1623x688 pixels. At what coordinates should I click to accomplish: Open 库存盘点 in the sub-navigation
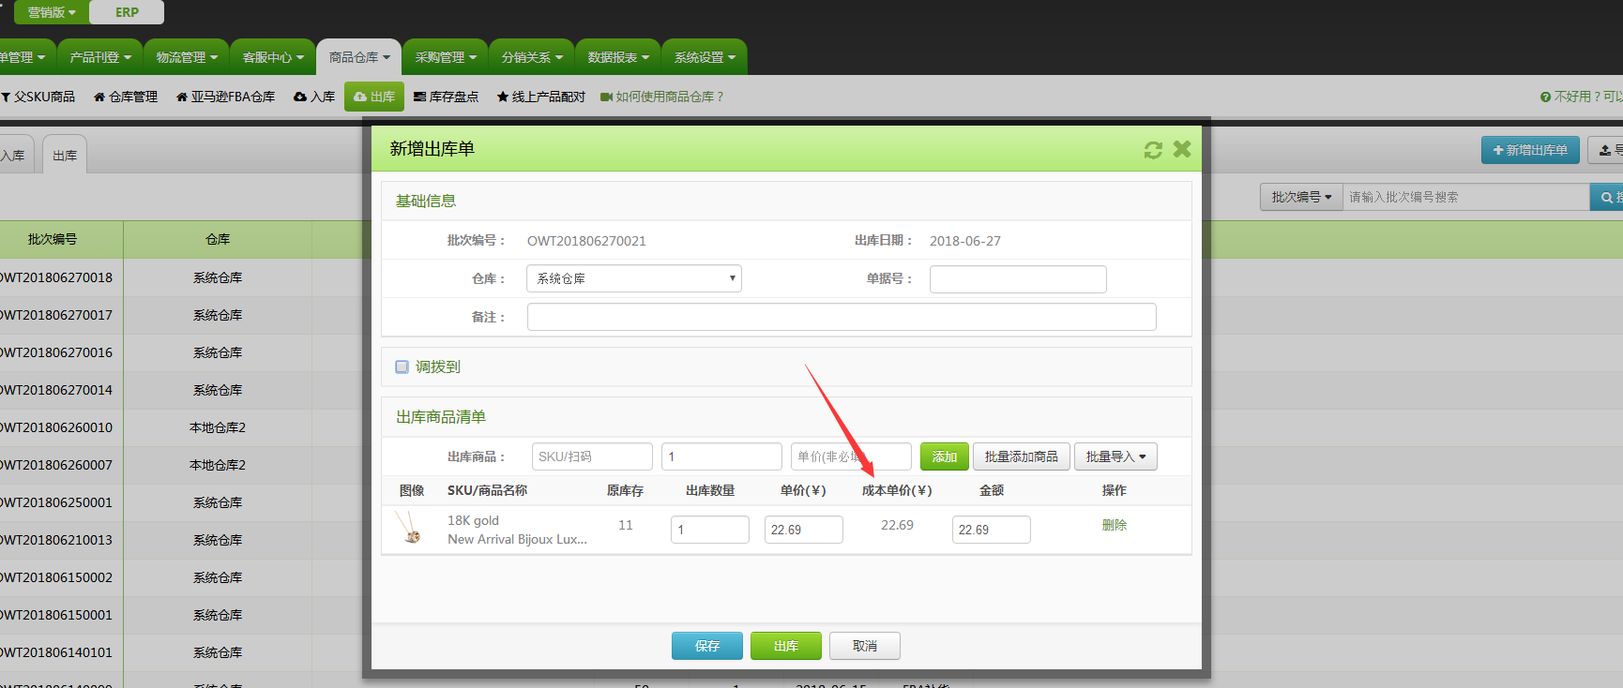pyautogui.click(x=447, y=97)
